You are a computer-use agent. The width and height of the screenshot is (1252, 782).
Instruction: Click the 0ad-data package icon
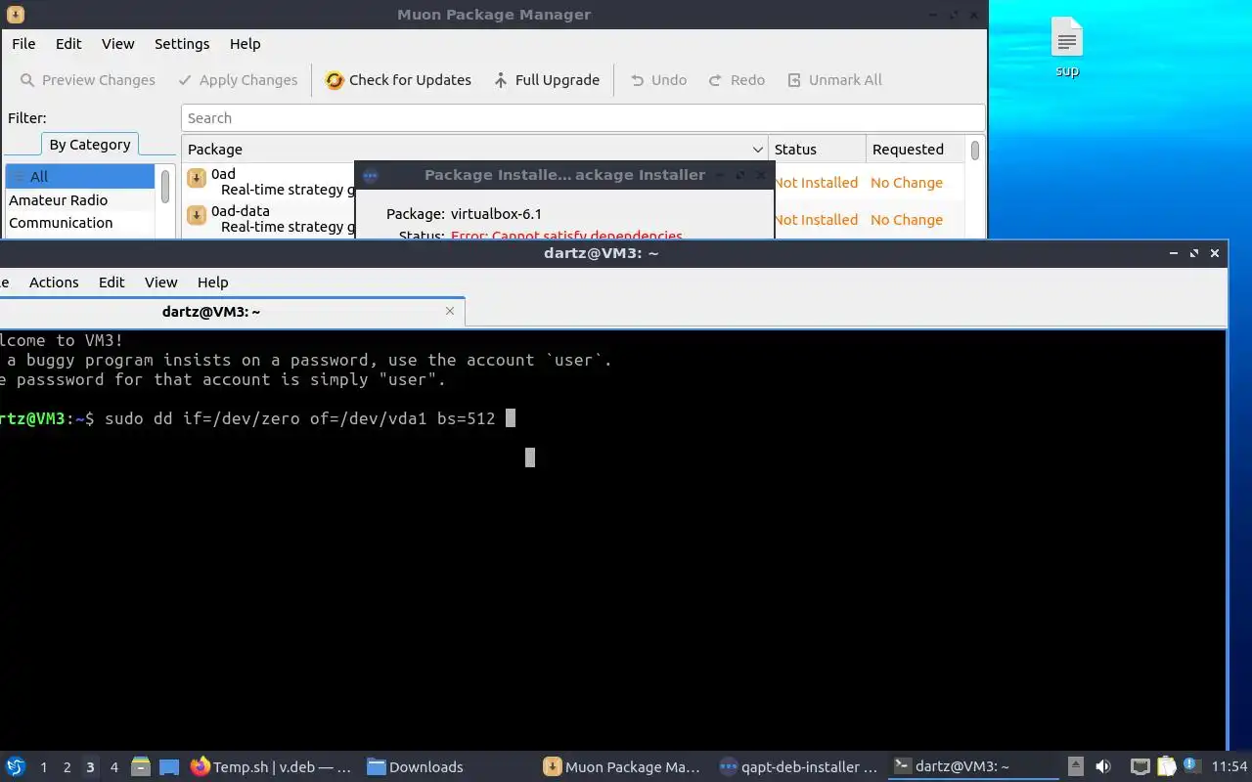(197, 215)
